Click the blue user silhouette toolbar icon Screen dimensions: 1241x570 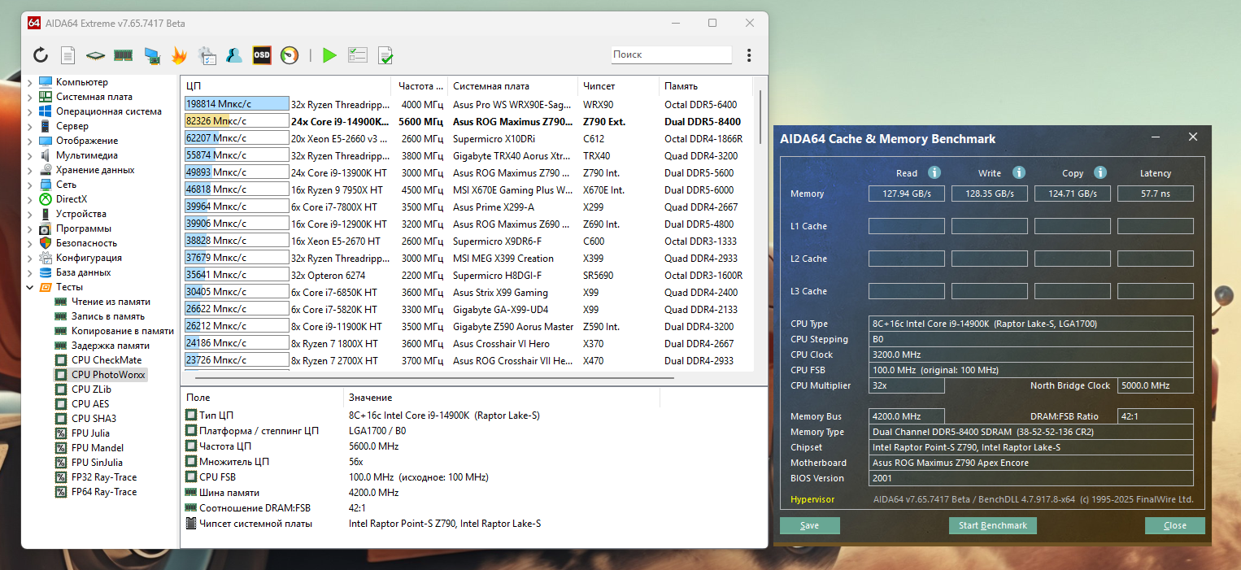tap(234, 55)
